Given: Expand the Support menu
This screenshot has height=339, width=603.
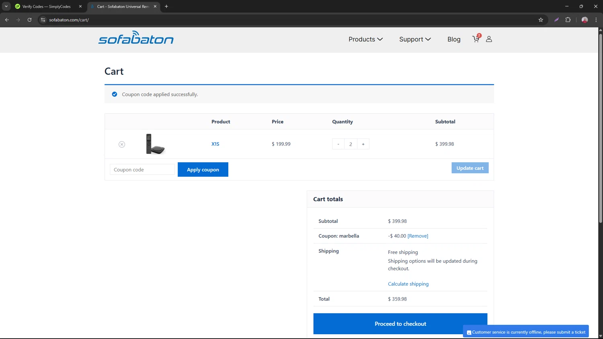Looking at the screenshot, I should tap(415, 39).
